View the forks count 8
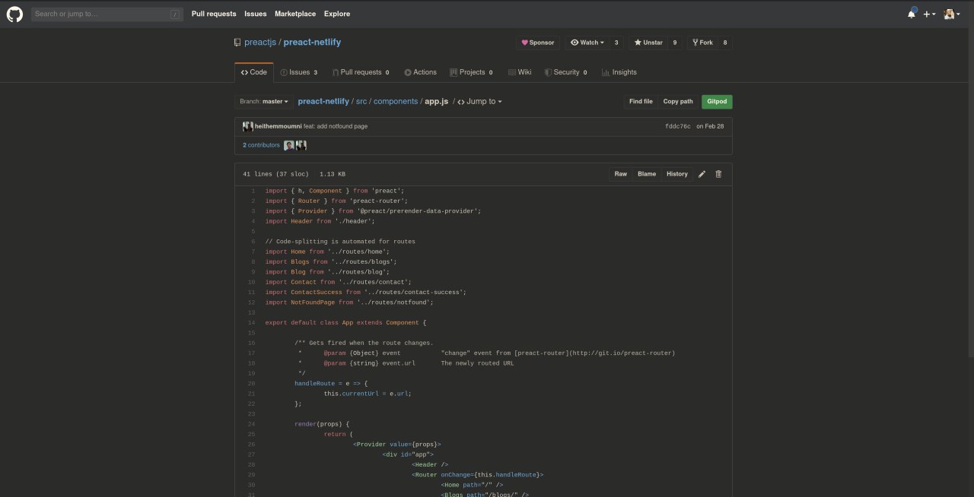Image resolution: width=974 pixels, height=497 pixels. point(725,43)
